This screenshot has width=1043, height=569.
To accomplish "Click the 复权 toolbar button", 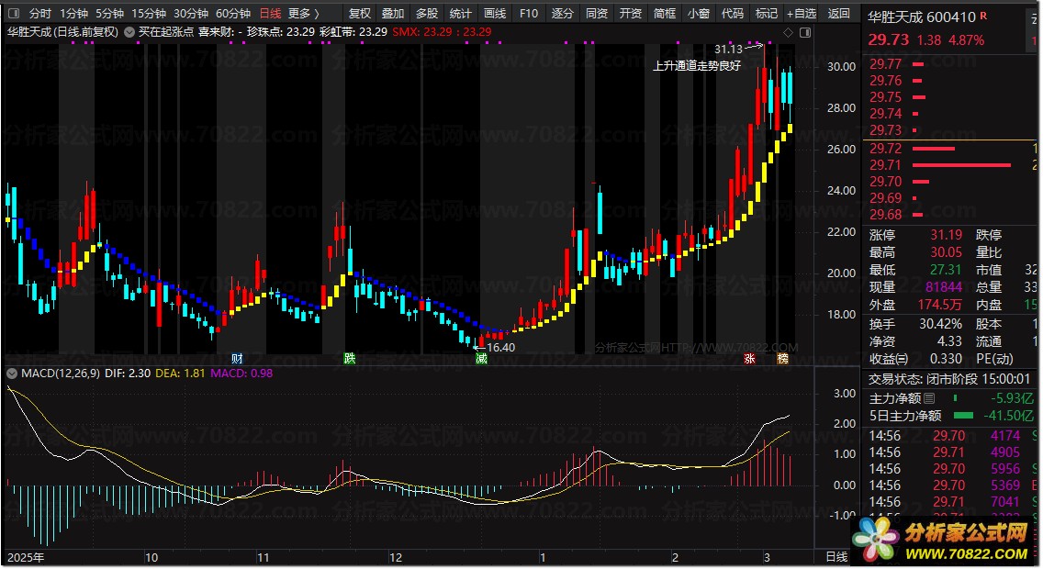I will coord(360,14).
